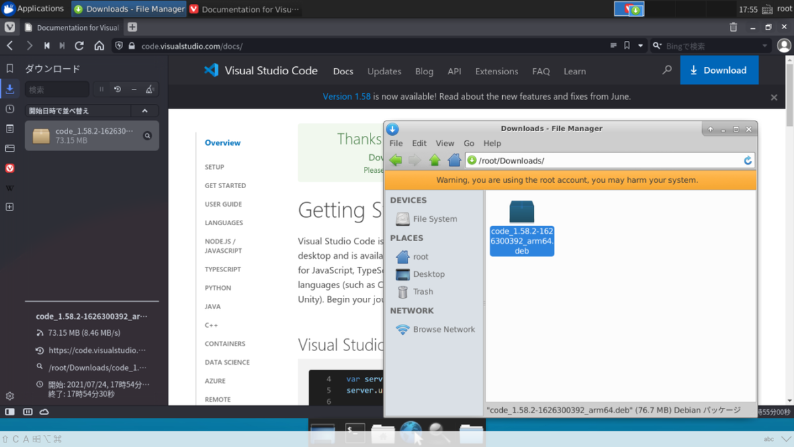Open the sync cloud status icon

(x=44, y=411)
